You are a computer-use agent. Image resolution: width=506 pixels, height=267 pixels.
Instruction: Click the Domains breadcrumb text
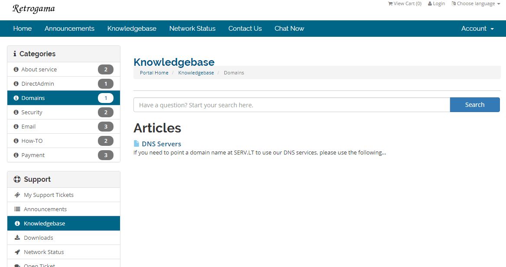coord(234,73)
